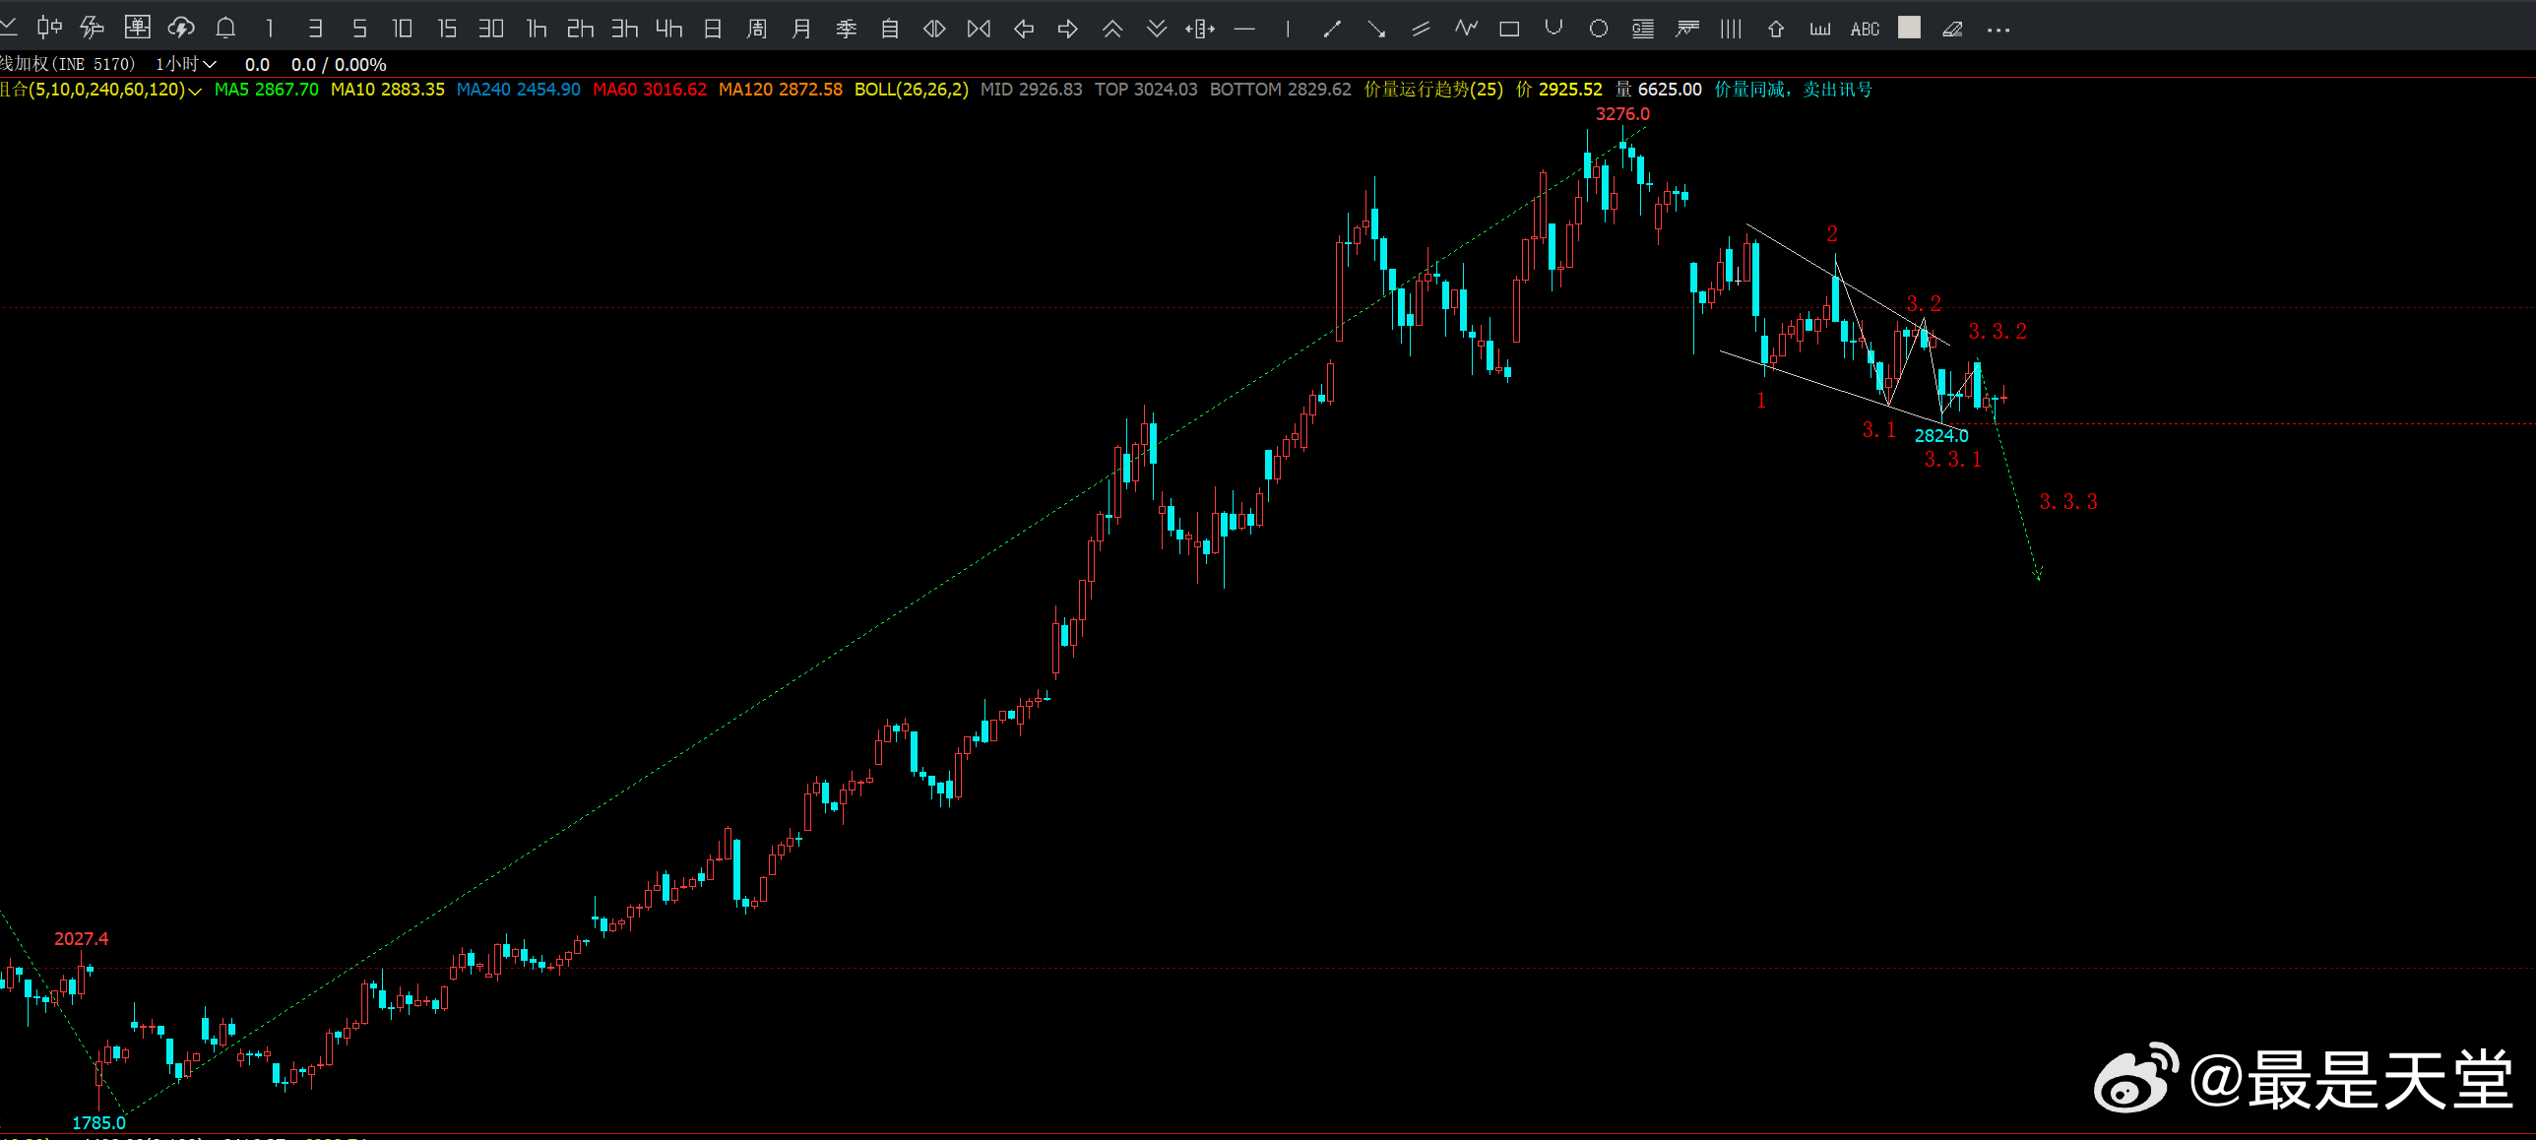Switch to the 4h period
This screenshot has height=1140, width=2536.
668,29
